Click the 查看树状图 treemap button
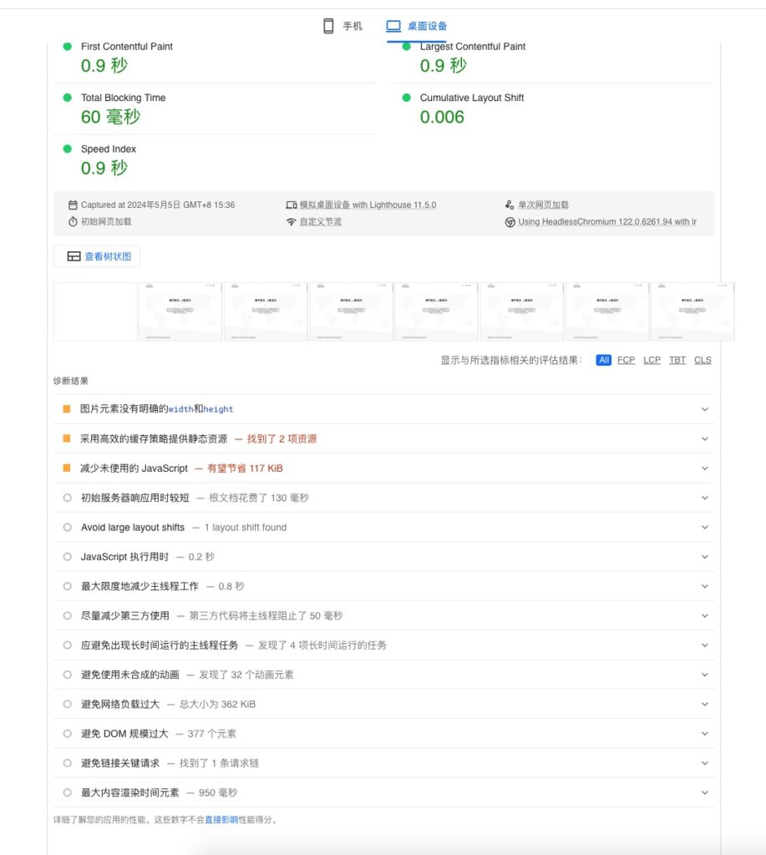 [x=99, y=256]
